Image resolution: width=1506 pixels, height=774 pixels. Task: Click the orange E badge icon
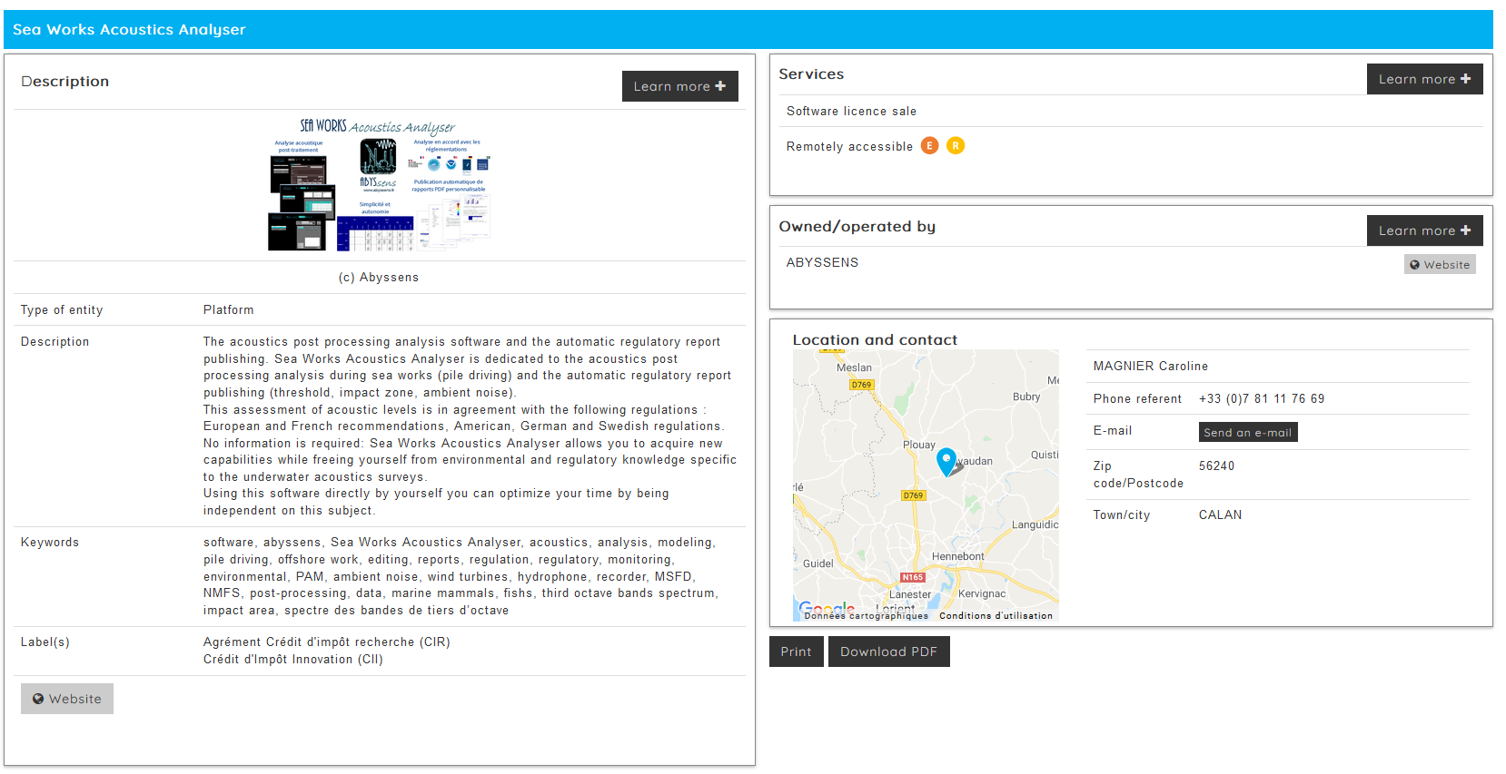(x=929, y=145)
